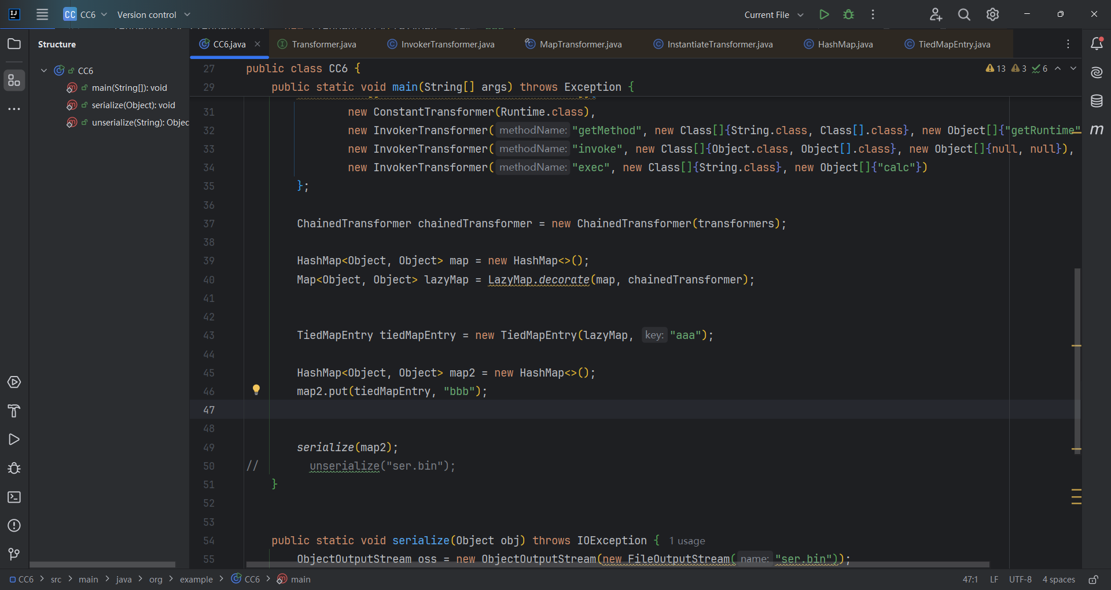Collapse the CC6 class node in Structure
The width and height of the screenshot is (1111, 590).
(44, 71)
